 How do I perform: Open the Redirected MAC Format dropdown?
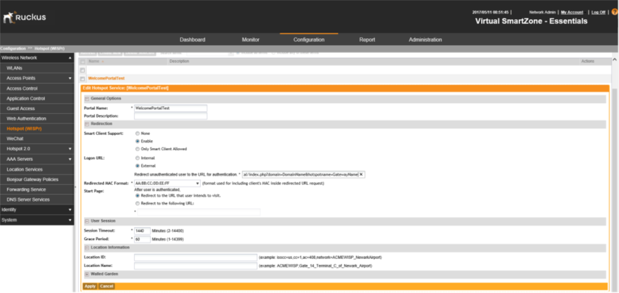(197, 183)
